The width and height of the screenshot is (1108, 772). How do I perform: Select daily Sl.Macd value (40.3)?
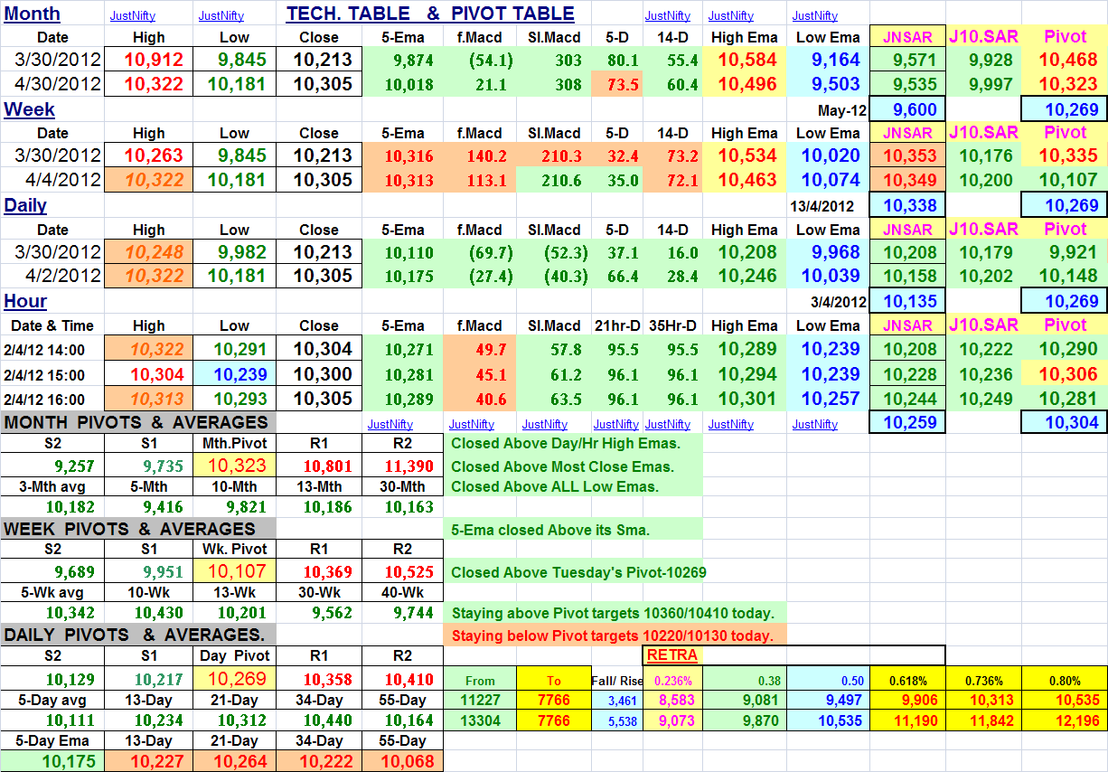(554, 276)
